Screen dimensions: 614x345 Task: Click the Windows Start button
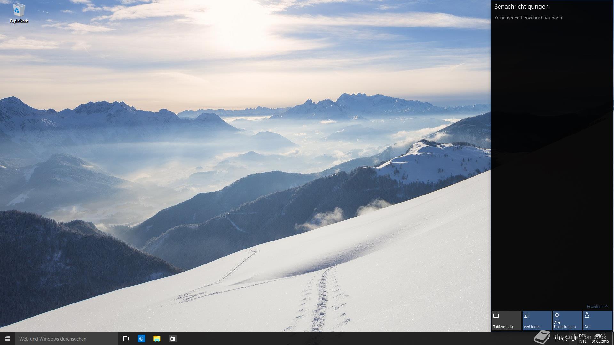coord(8,339)
